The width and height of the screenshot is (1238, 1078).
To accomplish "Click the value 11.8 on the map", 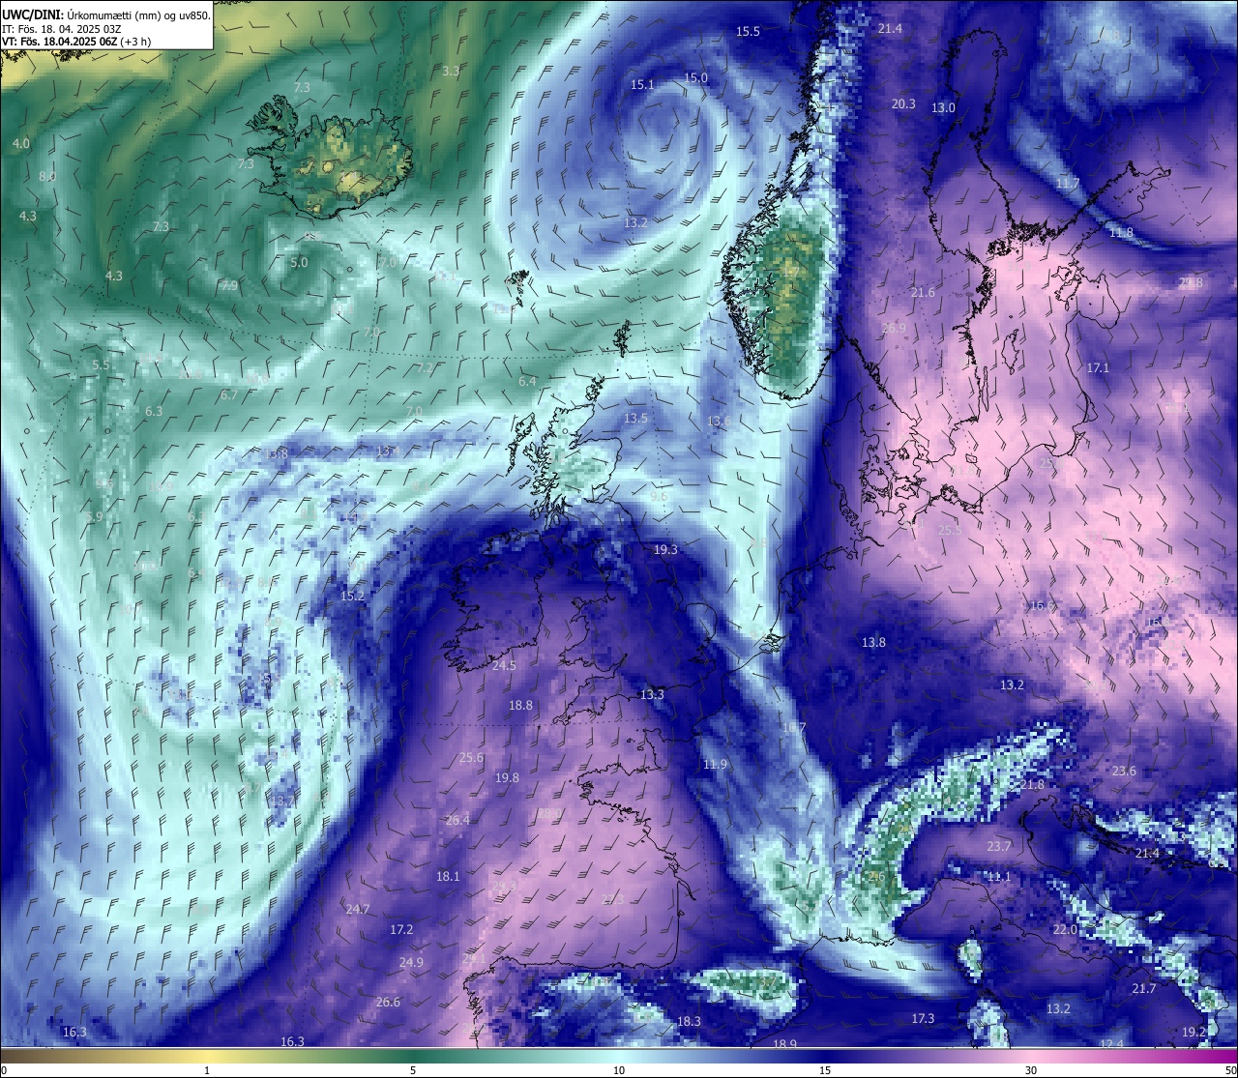I will [1120, 233].
